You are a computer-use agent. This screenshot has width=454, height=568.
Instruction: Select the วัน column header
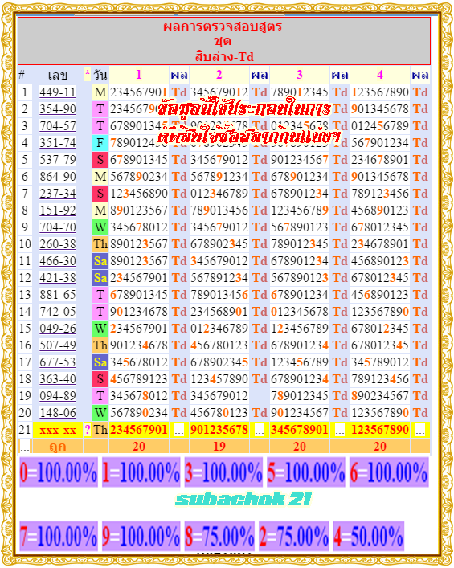[100, 75]
